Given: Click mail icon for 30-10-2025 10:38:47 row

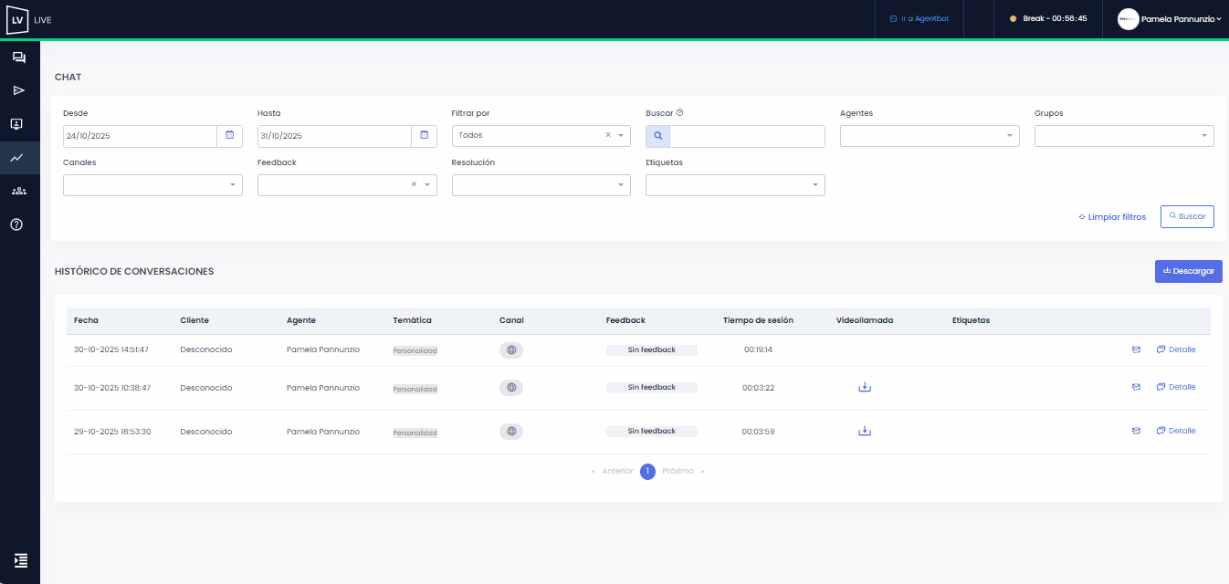Looking at the screenshot, I should tap(1136, 387).
